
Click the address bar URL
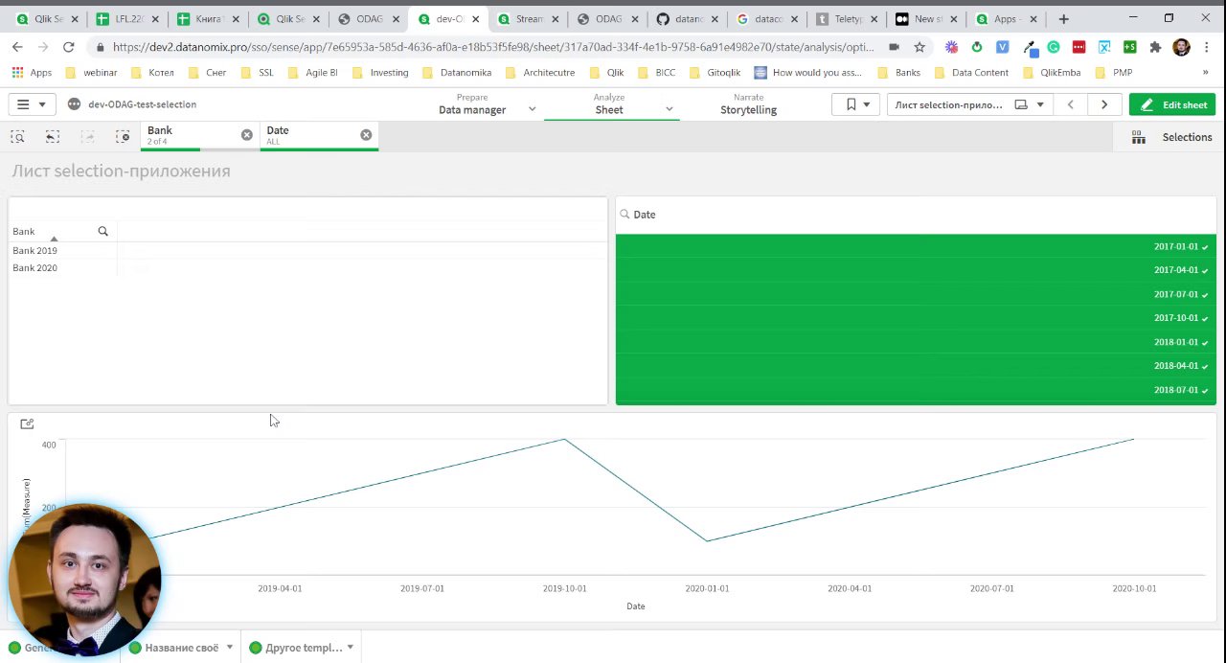pos(493,47)
